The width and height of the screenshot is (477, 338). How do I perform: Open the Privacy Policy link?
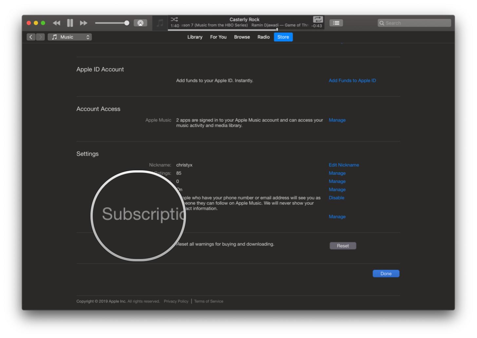176,301
